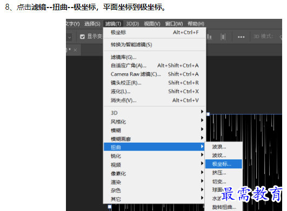Choose 镜头校正(R)... entry
This screenshot has height=211, width=287.
155,83
